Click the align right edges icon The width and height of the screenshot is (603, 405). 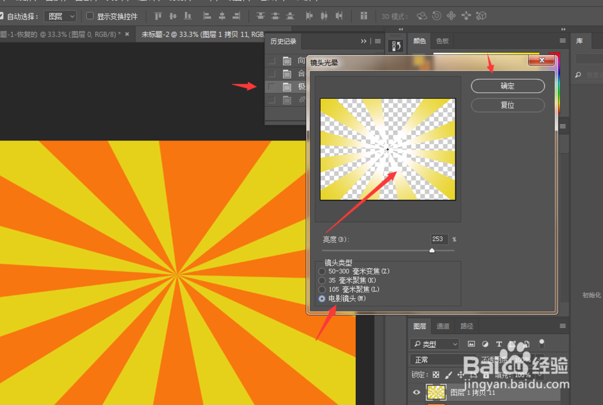[x=236, y=16]
